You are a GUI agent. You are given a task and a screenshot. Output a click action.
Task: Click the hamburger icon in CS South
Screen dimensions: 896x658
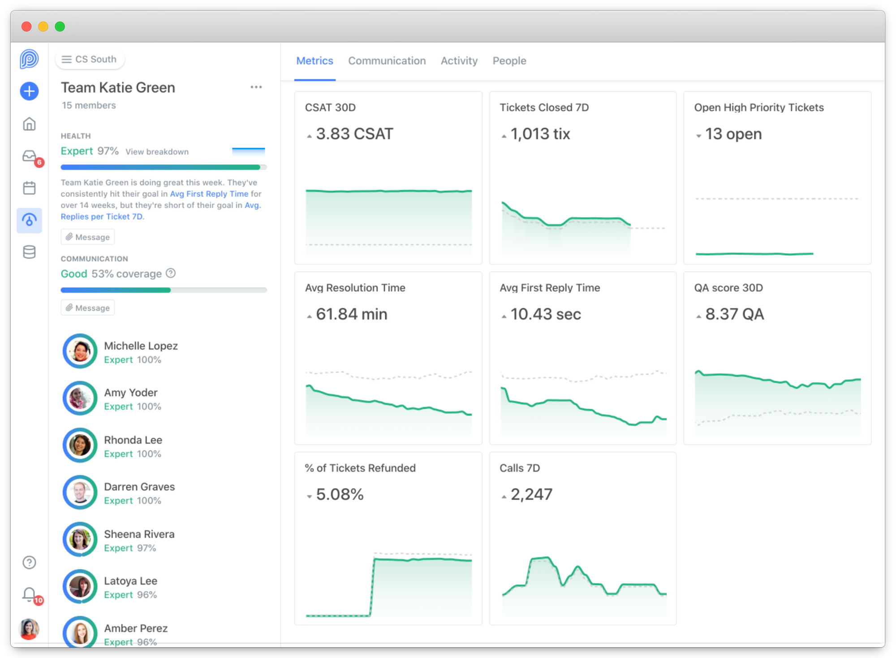coord(66,59)
